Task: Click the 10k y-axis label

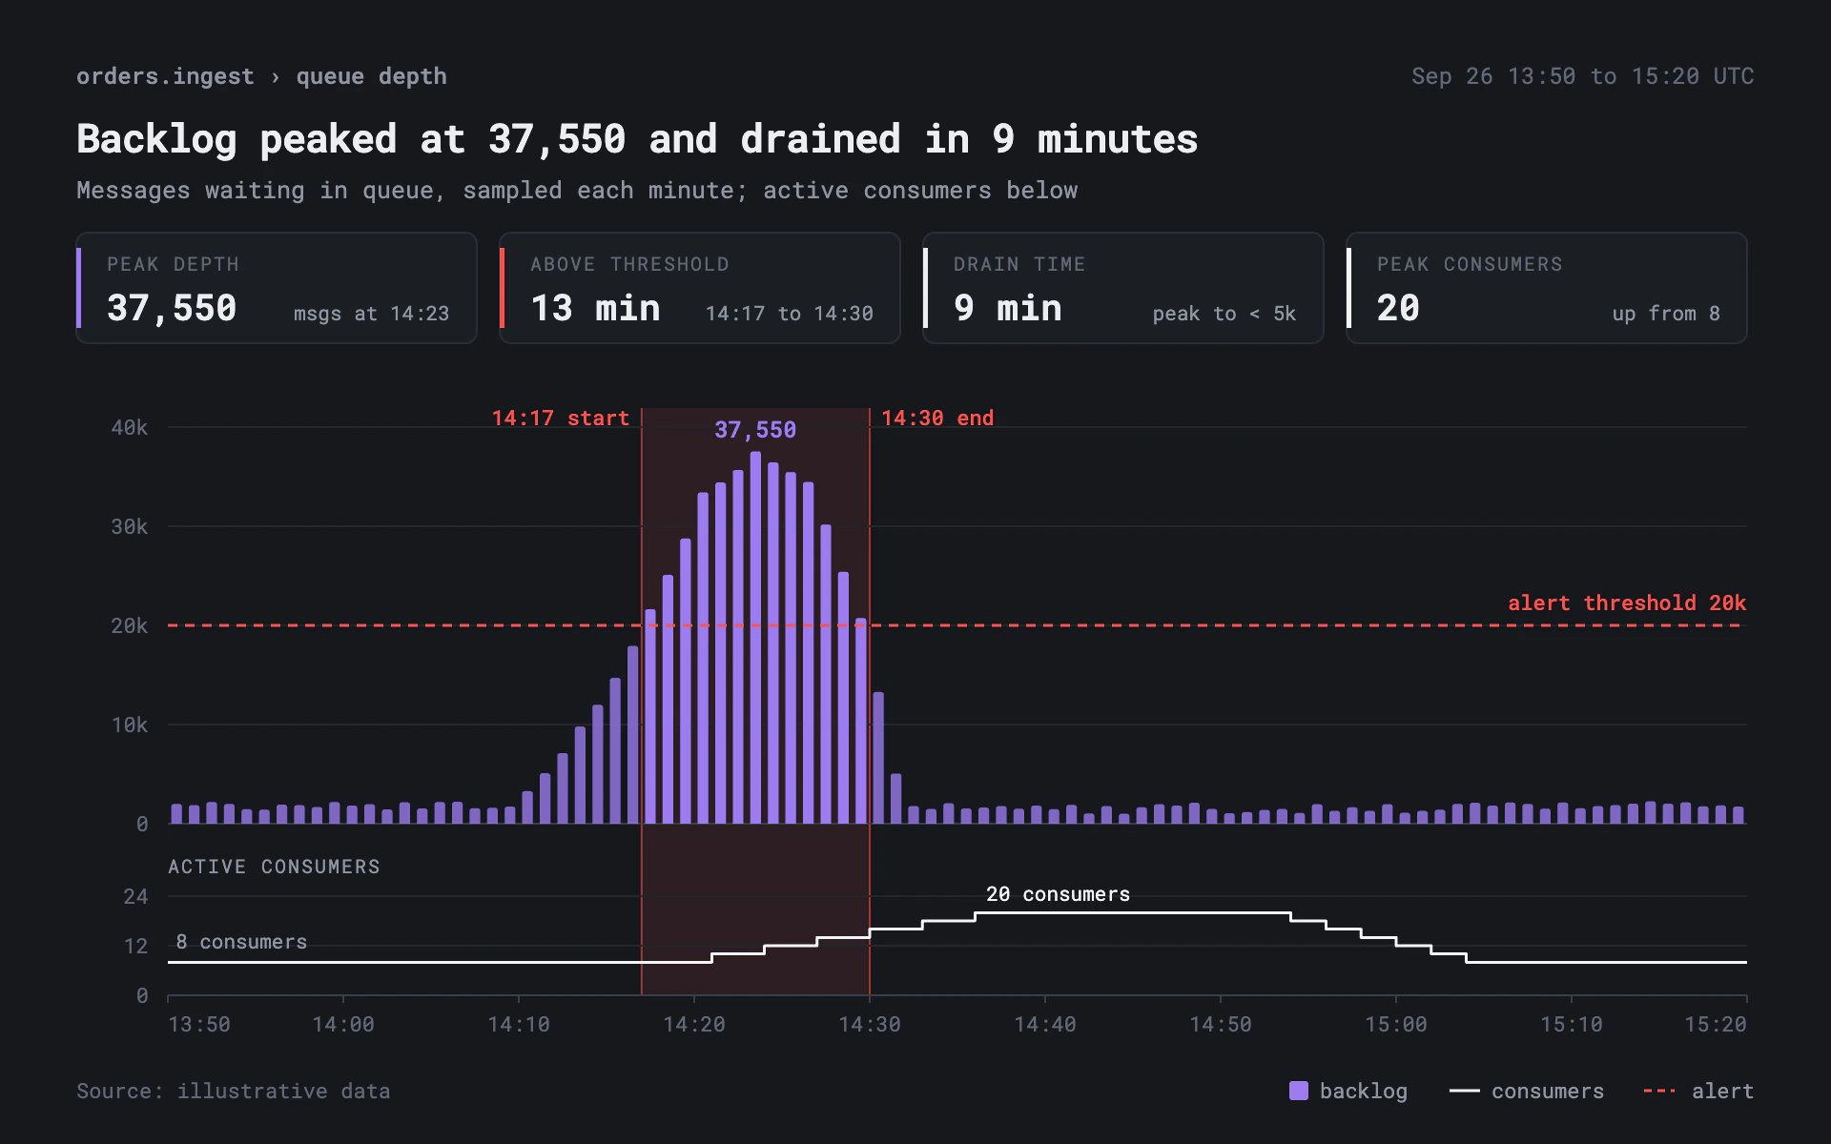Action: (x=130, y=725)
